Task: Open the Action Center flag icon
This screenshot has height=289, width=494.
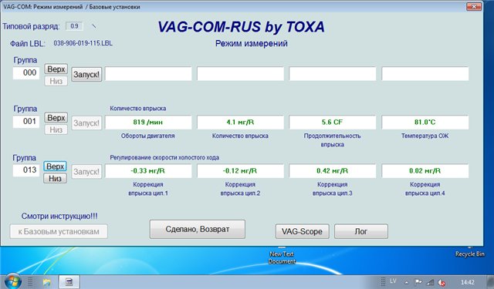Action: (418, 282)
